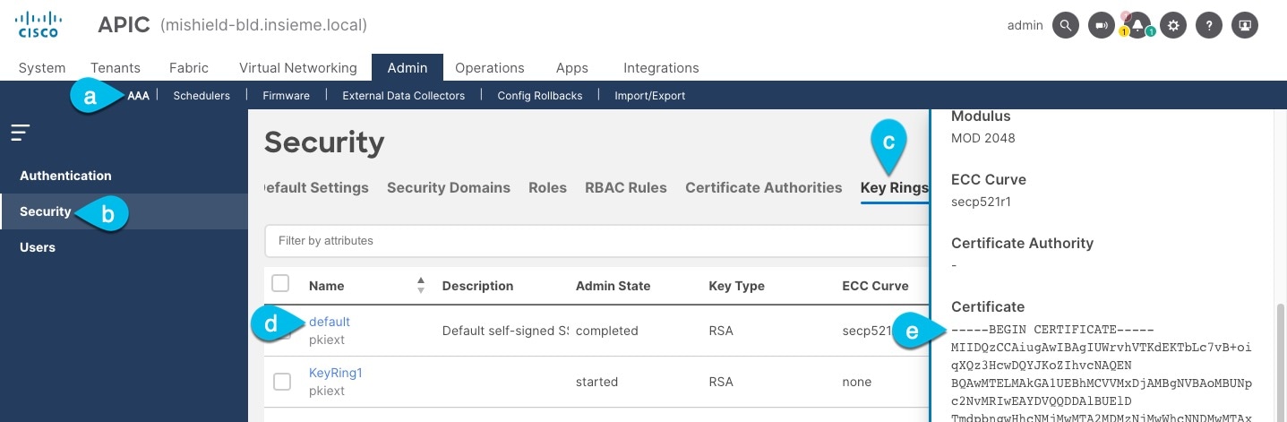The height and width of the screenshot is (422, 1287).
Task: Open the Tenants menu
Action: point(116,67)
